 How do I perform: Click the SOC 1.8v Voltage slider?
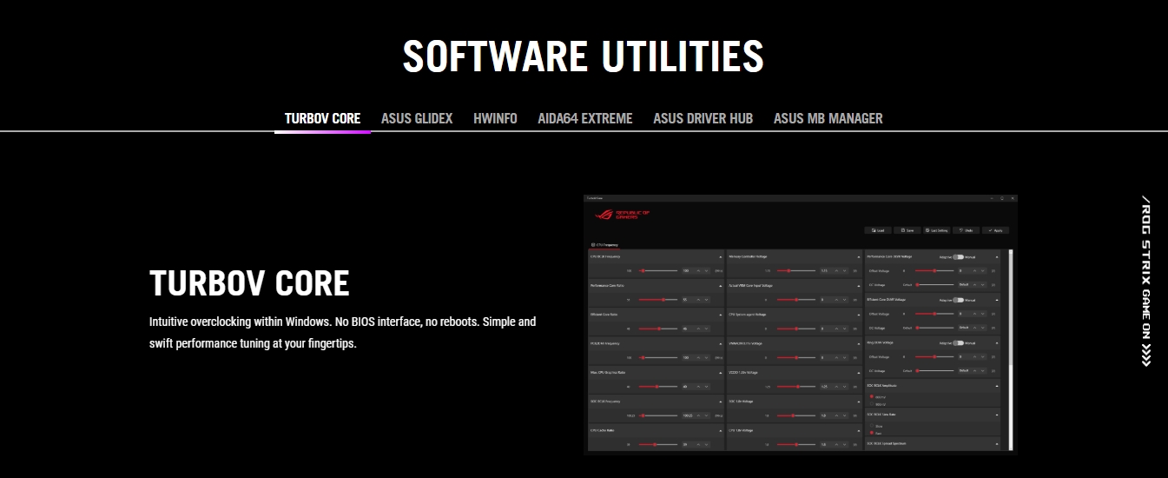coord(796,415)
